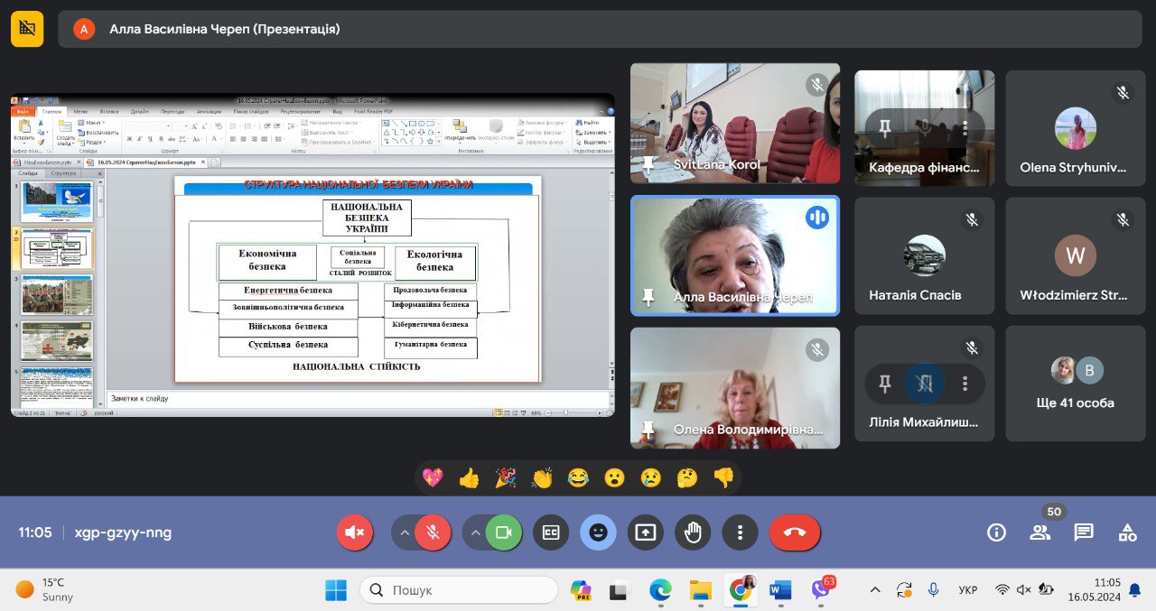The height and width of the screenshot is (611, 1156).
Task: Open the emoji reactions button
Action: click(598, 532)
